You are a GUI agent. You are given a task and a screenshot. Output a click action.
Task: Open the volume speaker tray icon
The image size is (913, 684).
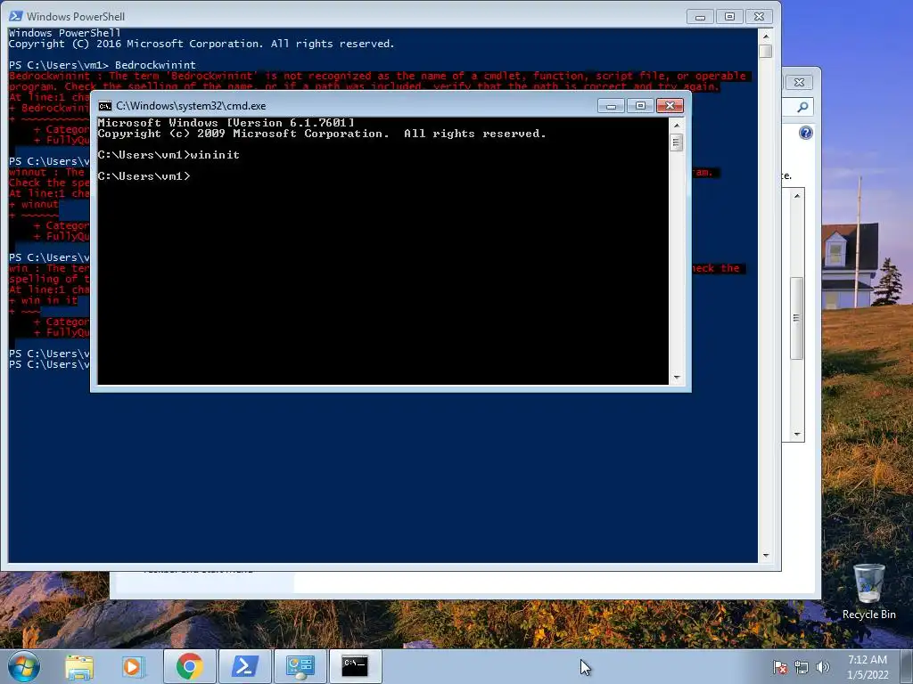[822, 667]
